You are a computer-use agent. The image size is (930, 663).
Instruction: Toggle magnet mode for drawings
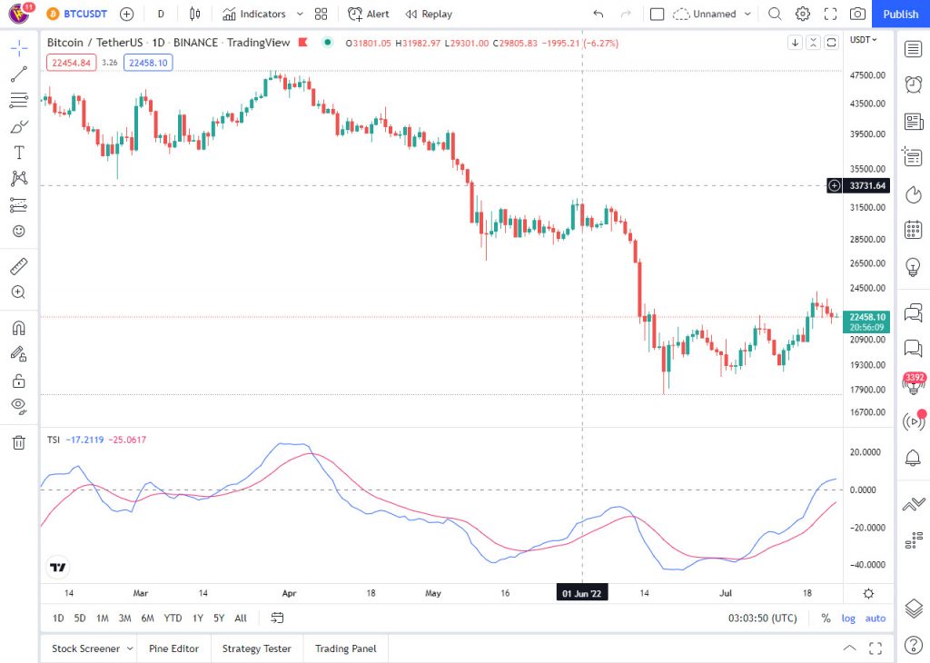[x=19, y=328]
